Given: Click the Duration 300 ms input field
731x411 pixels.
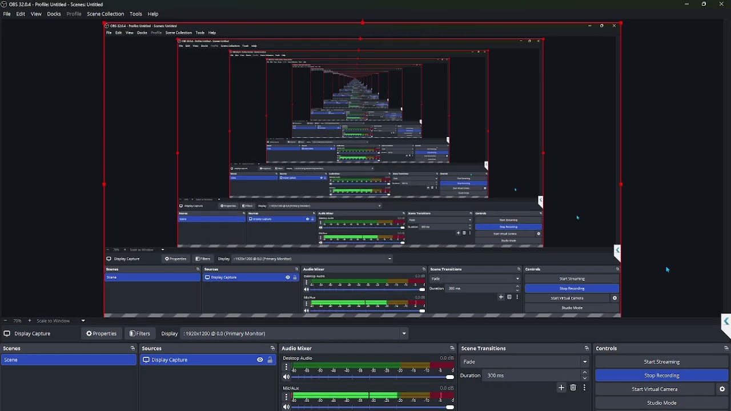Looking at the screenshot, I should tap(532, 376).
